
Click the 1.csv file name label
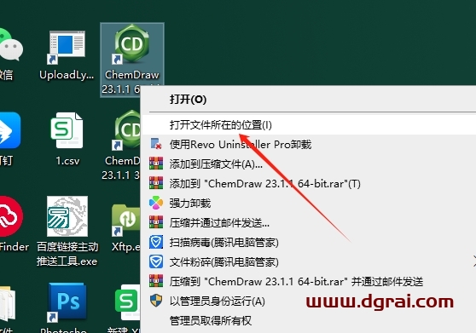pyautogui.click(x=67, y=161)
